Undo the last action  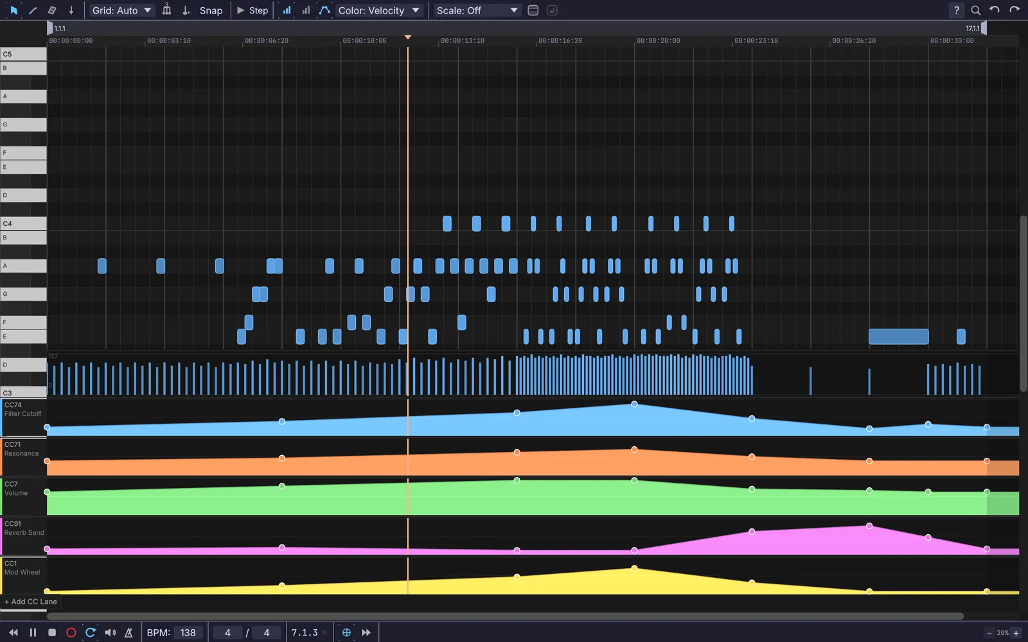[995, 10]
